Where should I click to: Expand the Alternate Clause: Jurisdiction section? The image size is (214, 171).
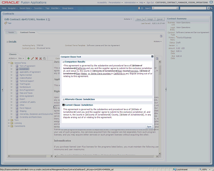tap(64, 100)
